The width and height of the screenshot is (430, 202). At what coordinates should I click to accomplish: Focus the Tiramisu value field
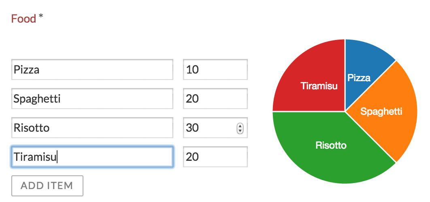click(x=215, y=156)
